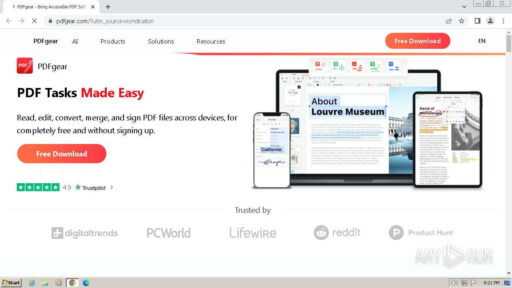This screenshot has height=288, width=512.
Task: Click the chevron next to Trustpilot
Action: click(112, 187)
